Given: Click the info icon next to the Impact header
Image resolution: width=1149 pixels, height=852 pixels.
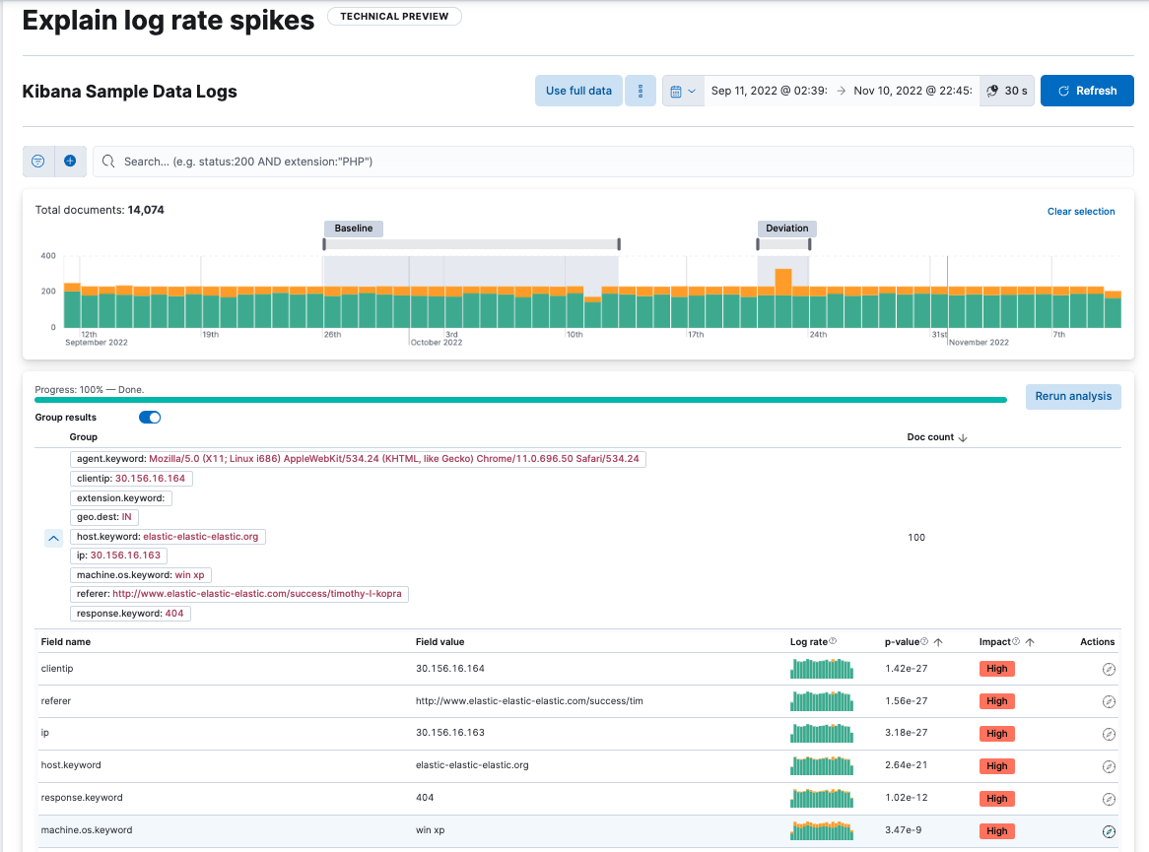Looking at the screenshot, I should (x=1016, y=641).
